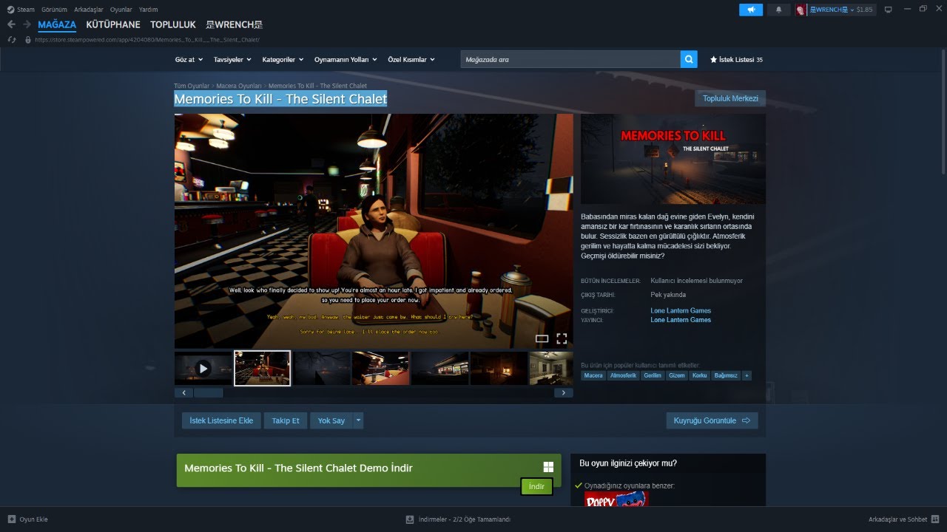This screenshot has width=947, height=532.
Task: Click the Yok Say button
Action: point(331,420)
